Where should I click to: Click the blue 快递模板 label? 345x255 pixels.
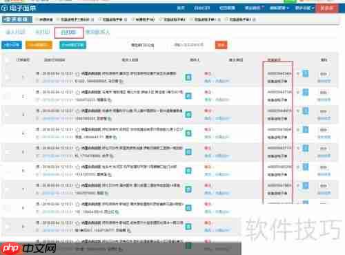[x=17, y=19]
